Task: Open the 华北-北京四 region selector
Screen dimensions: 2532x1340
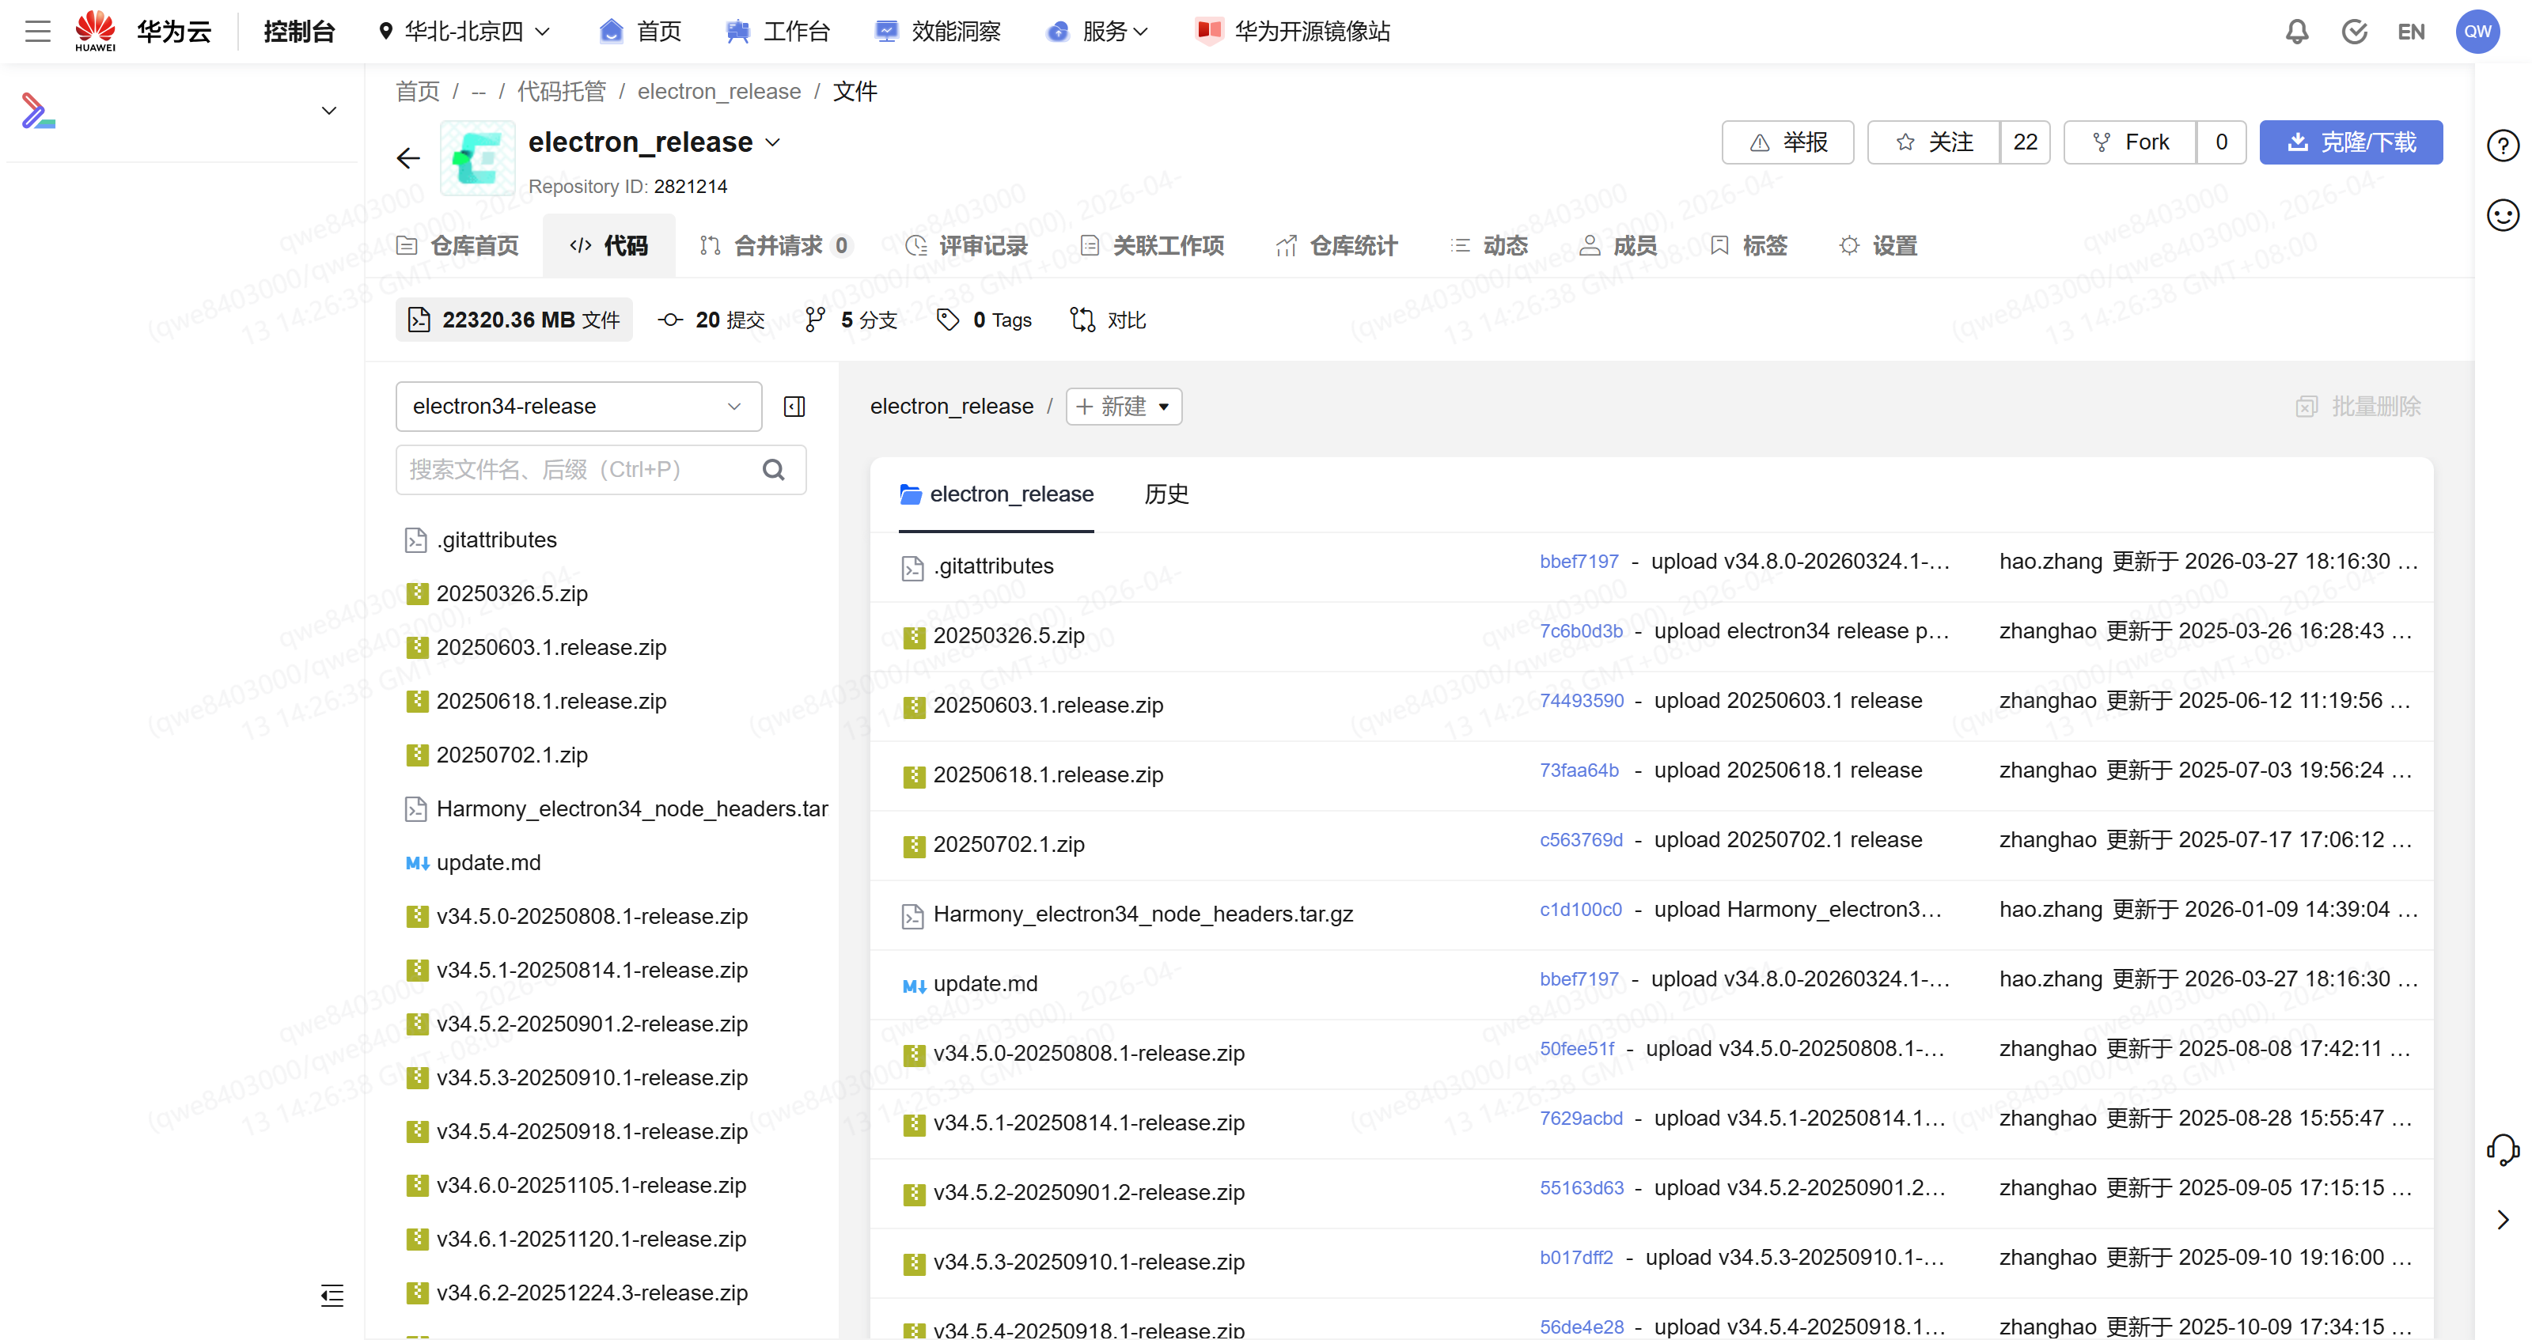Action: [464, 32]
